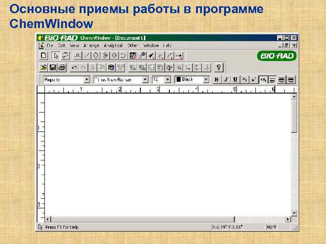This screenshot has width=326, height=244.
Task: Toggle Underline text formatting
Action: pyautogui.click(x=235, y=80)
